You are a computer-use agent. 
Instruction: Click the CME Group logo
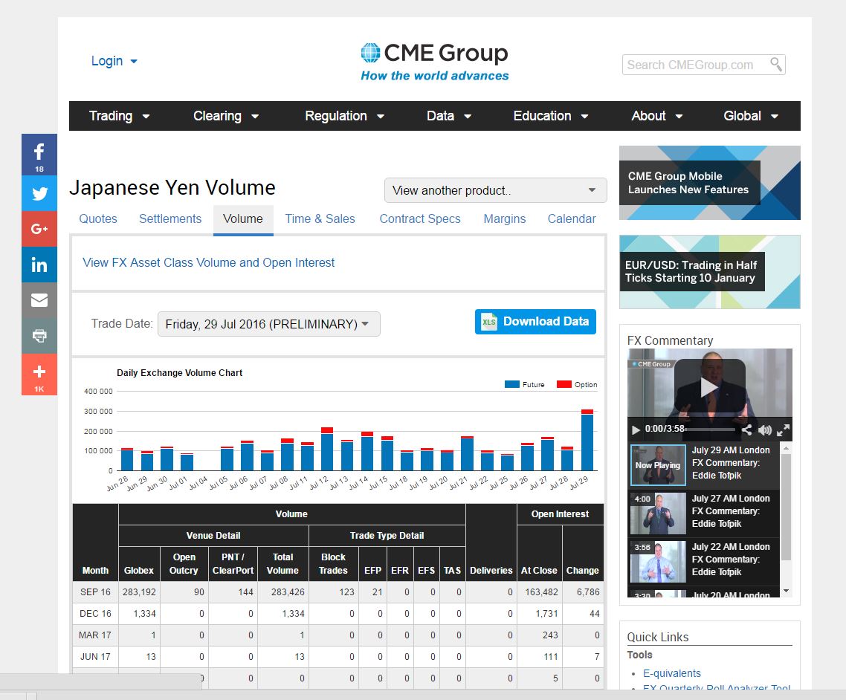click(434, 62)
